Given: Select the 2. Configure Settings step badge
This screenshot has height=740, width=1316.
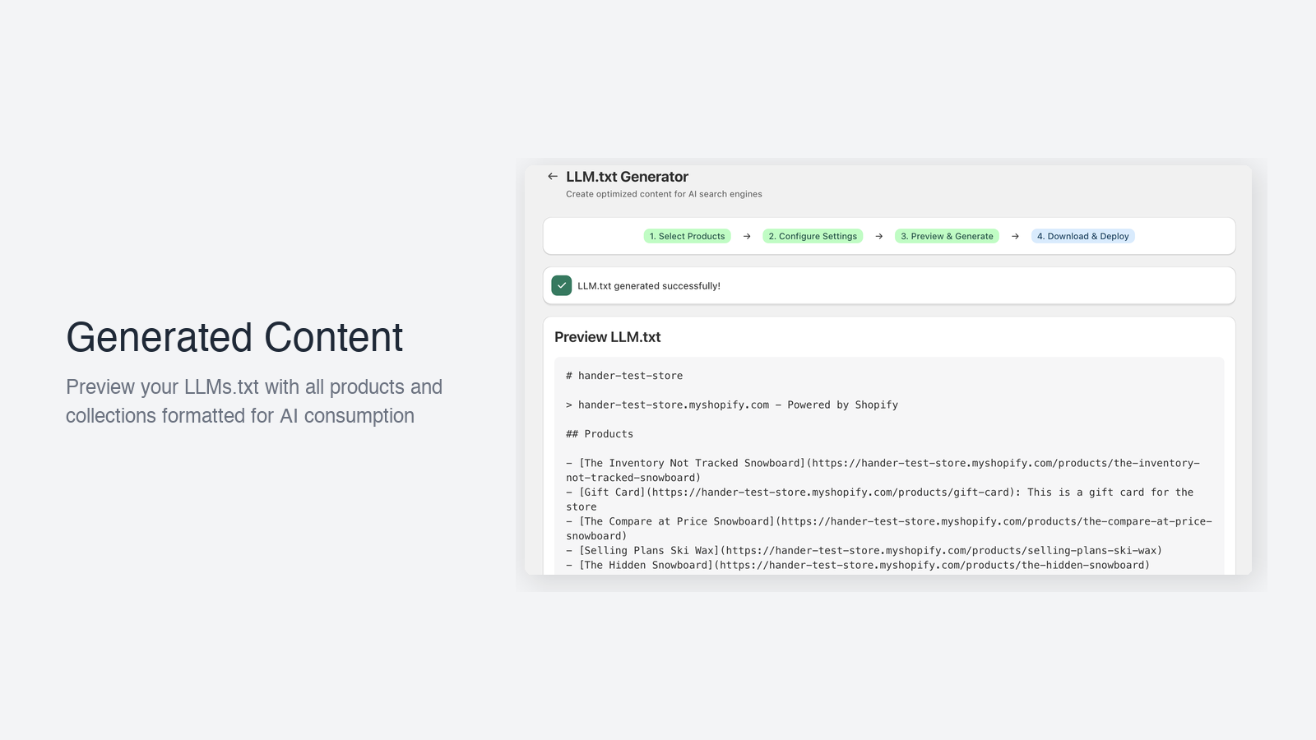Looking at the screenshot, I should (813, 236).
